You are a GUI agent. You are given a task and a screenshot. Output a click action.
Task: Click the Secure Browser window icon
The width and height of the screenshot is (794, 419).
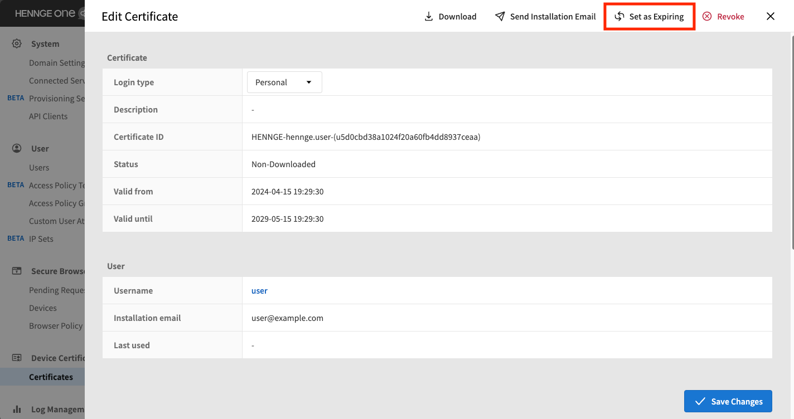17,271
